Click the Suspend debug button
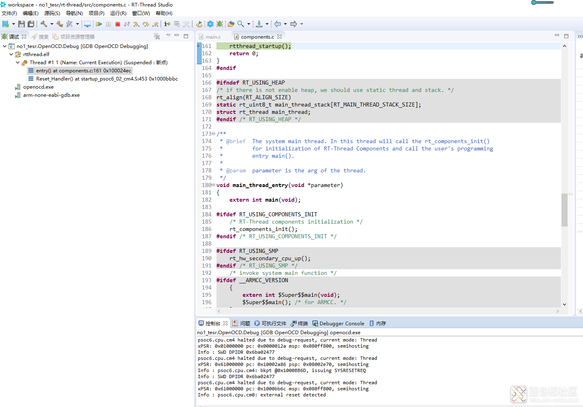Image resolution: width=583 pixels, height=407 pixels. pos(108,24)
